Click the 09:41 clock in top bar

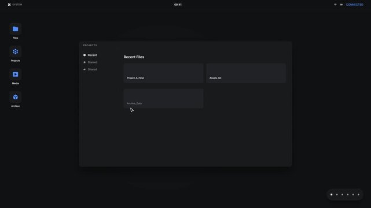(178, 5)
